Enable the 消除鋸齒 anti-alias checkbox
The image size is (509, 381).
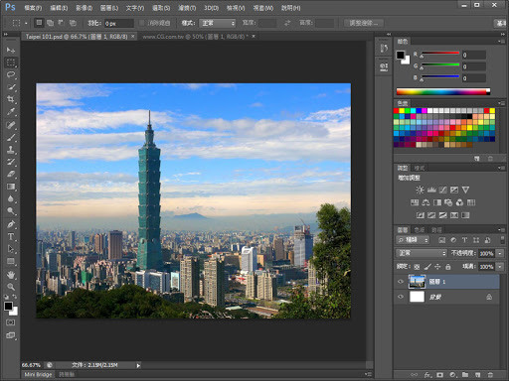pos(142,23)
